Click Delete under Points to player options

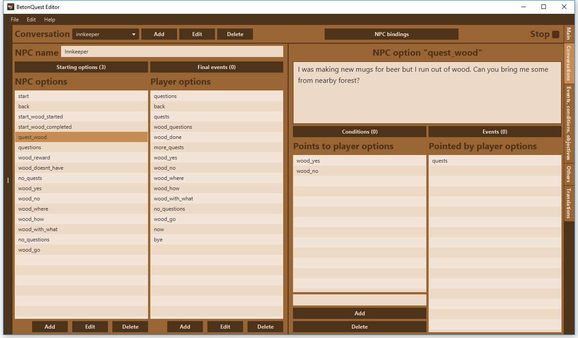[x=359, y=327]
